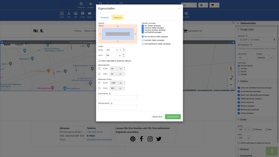Toggle Auf Breitbild anzeigen checkbox
The height and width of the screenshot is (157, 279).
tap(143, 32)
